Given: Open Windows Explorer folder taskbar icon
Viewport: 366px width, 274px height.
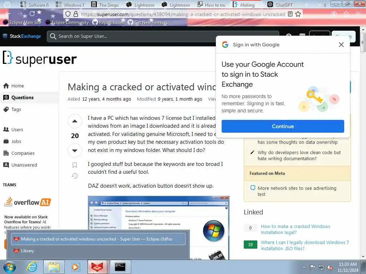Looking at the screenshot, I should pos(54,267).
